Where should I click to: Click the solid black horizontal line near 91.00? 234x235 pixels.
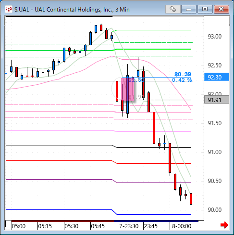tap(99, 146)
